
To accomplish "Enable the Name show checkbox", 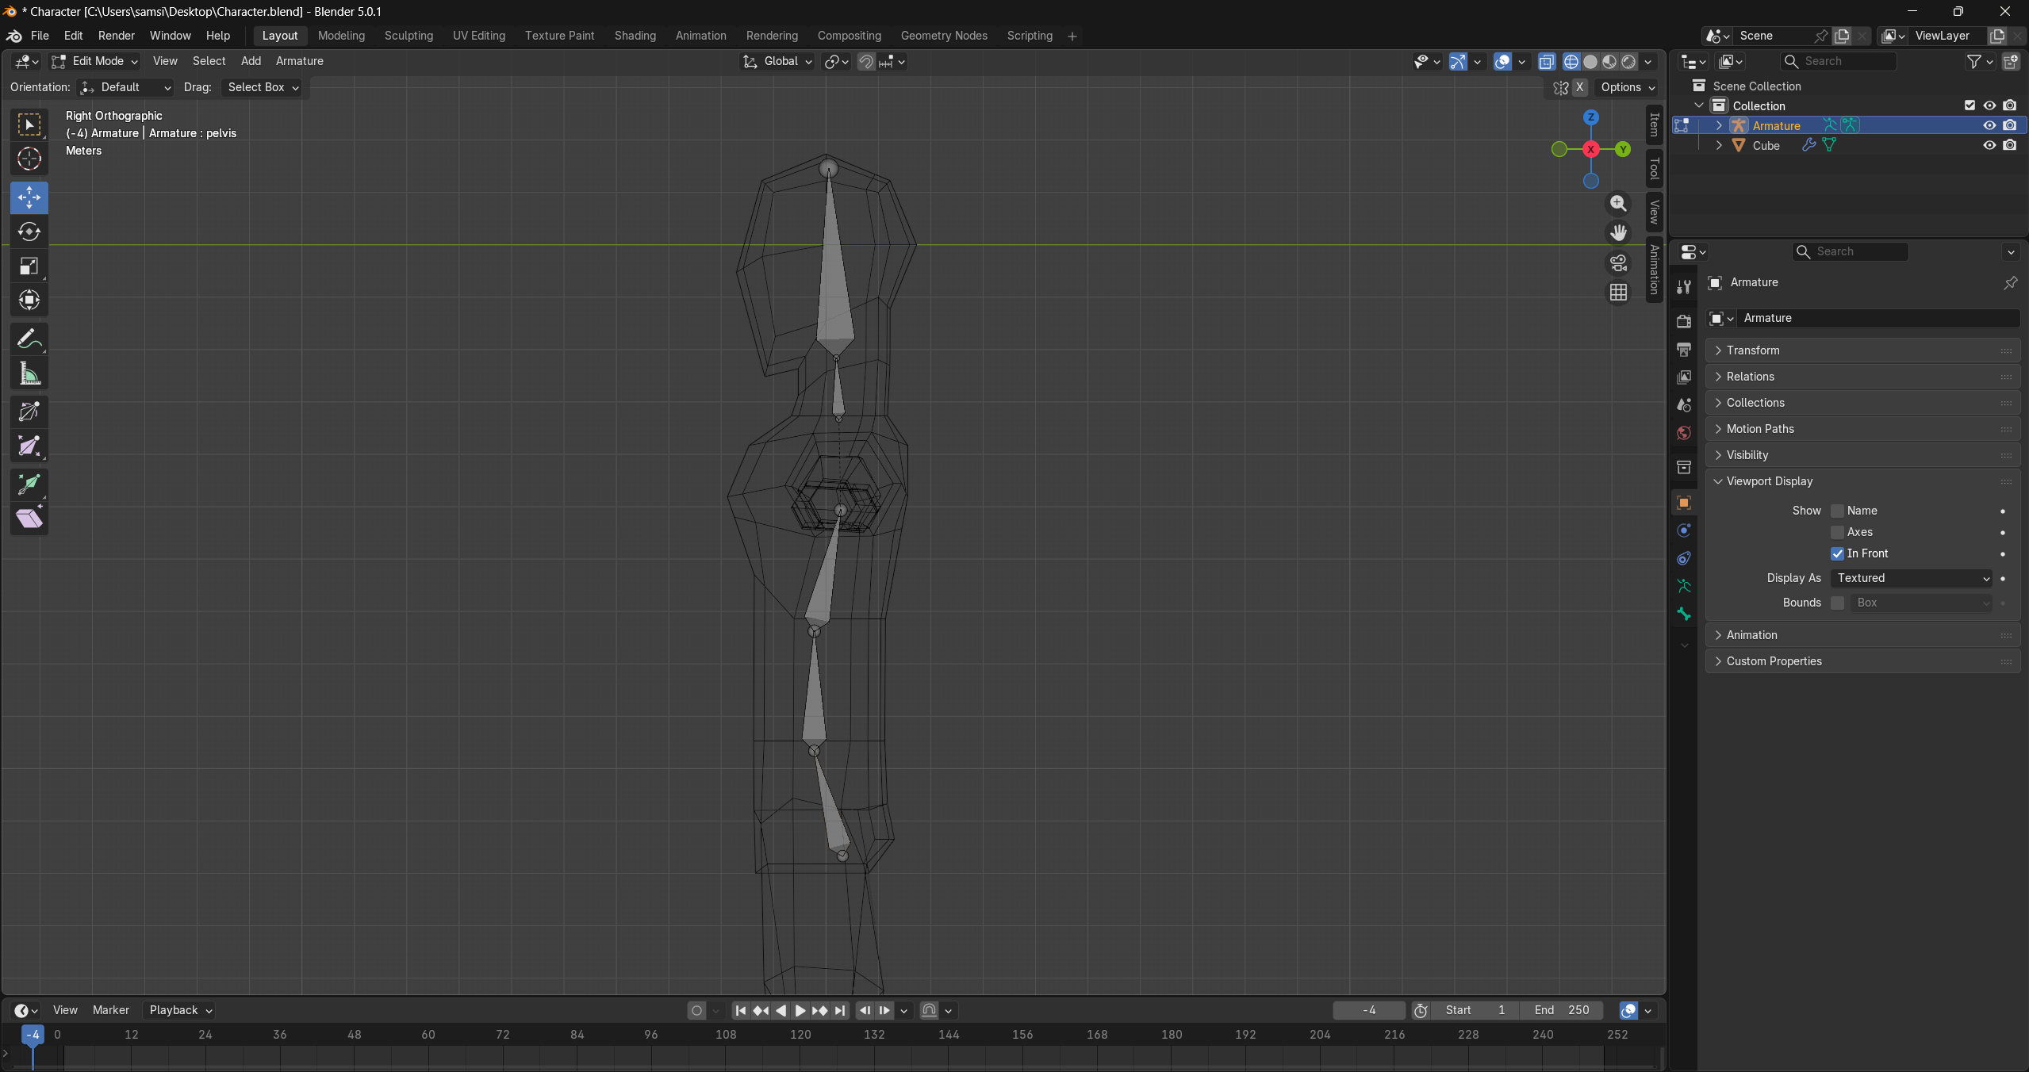I will 1837,511.
